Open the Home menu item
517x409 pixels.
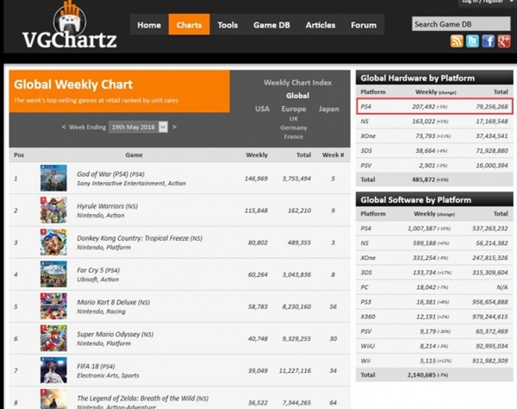click(149, 25)
